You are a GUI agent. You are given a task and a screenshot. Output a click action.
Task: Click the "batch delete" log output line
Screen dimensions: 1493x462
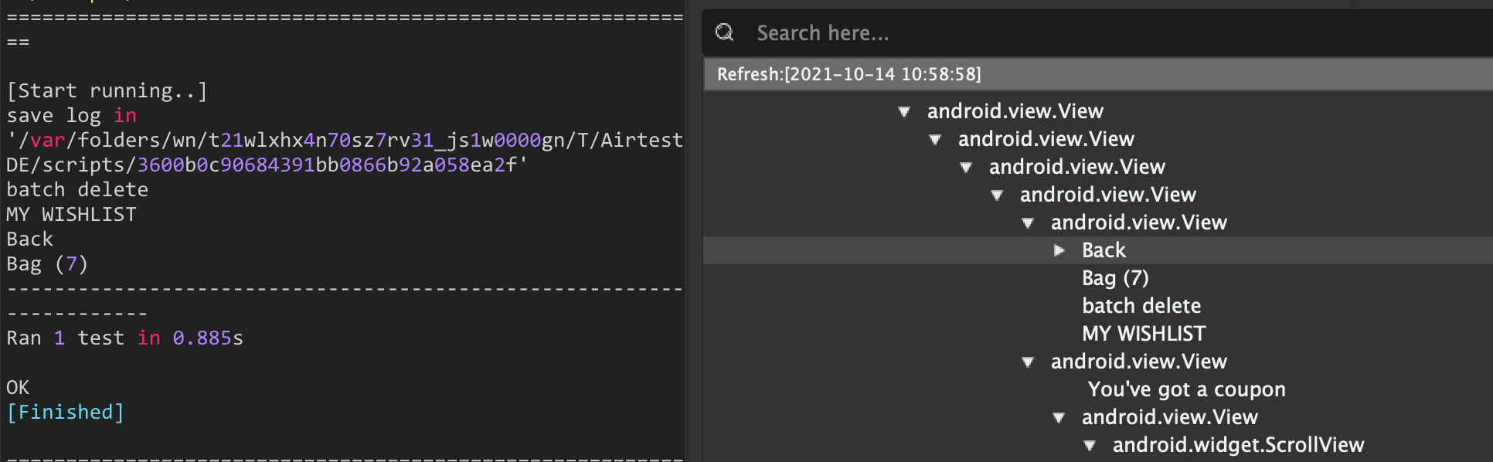[x=77, y=190]
